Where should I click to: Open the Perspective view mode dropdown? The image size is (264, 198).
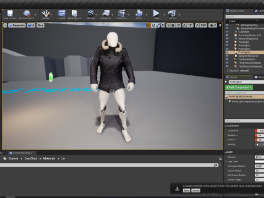17,25
